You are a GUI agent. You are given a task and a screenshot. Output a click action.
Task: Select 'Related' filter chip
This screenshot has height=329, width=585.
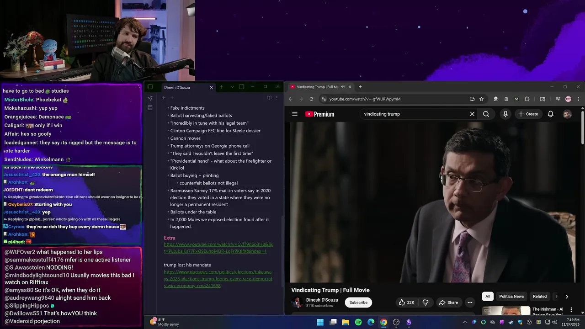click(540, 297)
